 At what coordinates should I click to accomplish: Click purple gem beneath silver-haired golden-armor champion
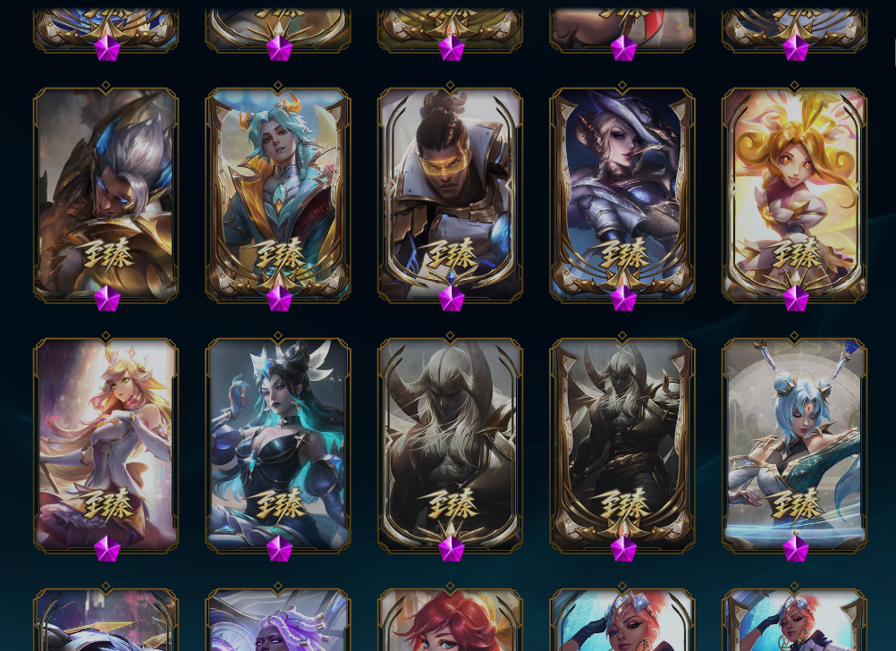[106, 299]
